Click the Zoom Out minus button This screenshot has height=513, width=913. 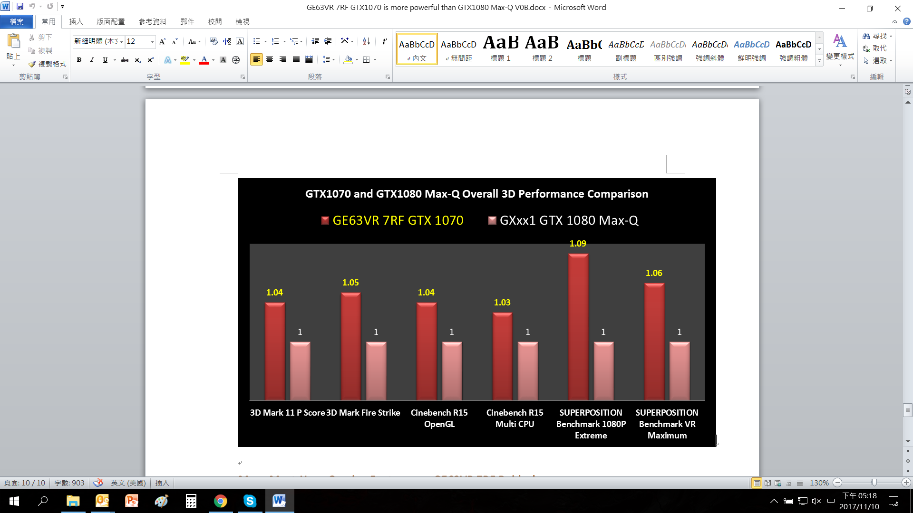tap(838, 483)
